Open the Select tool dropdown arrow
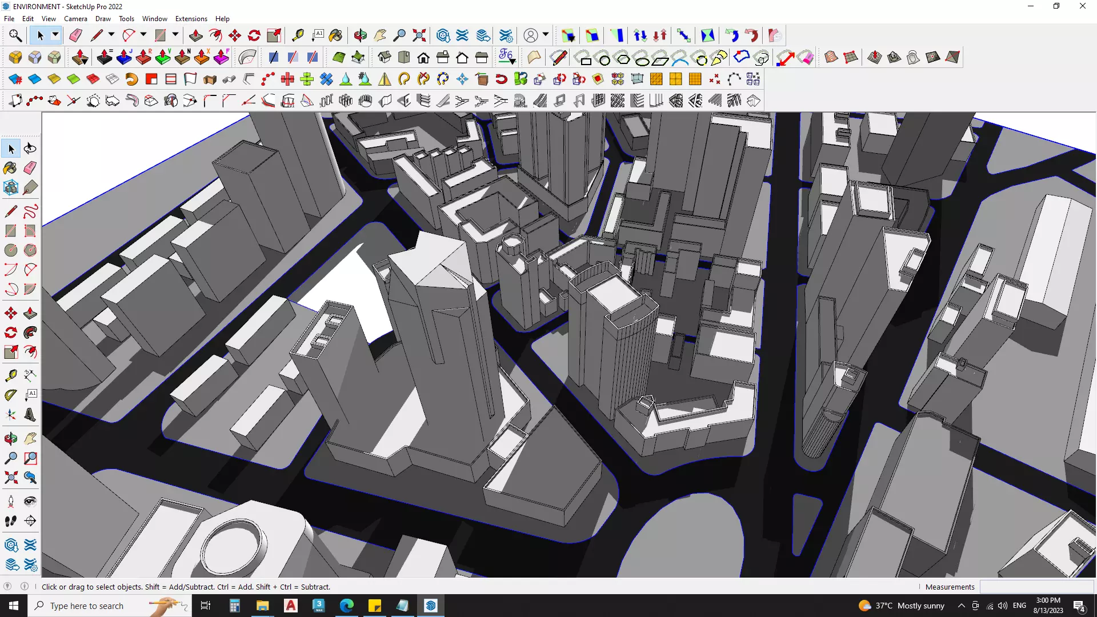This screenshot has width=1097, height=617. [55, 35]
